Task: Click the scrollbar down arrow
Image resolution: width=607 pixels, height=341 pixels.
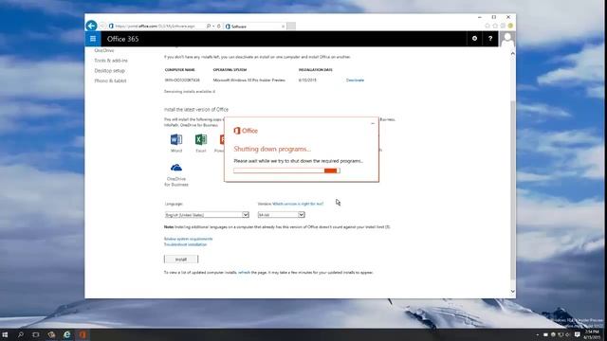Action: (512, 292)
